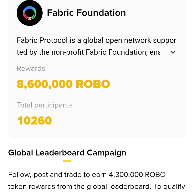Image resolution: width=194 pixels, height=194 pixels.
Task: Click the rainbow ring inside the project logo
Action: pos(30,13)
